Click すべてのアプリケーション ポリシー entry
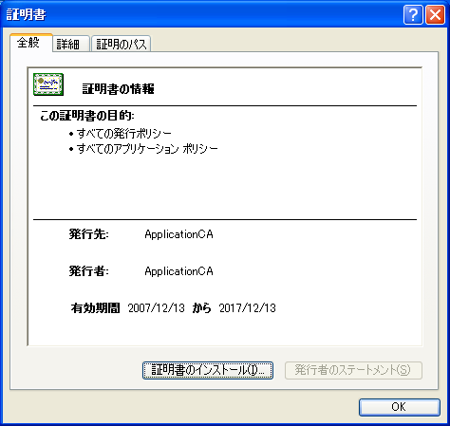 (x=143, y=149)
